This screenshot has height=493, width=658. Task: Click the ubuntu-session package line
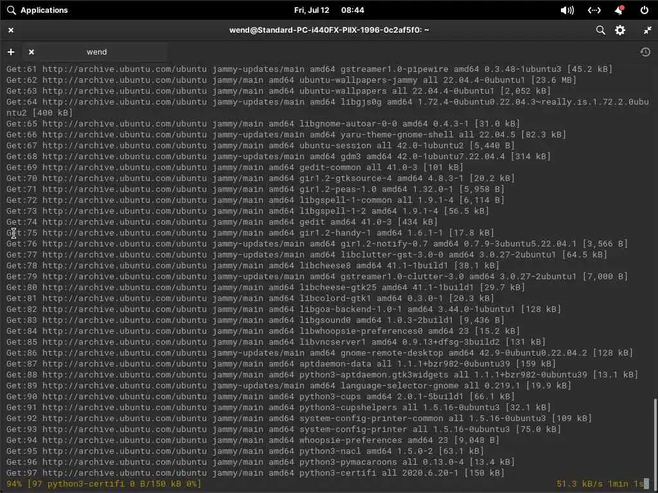(260, 145)
